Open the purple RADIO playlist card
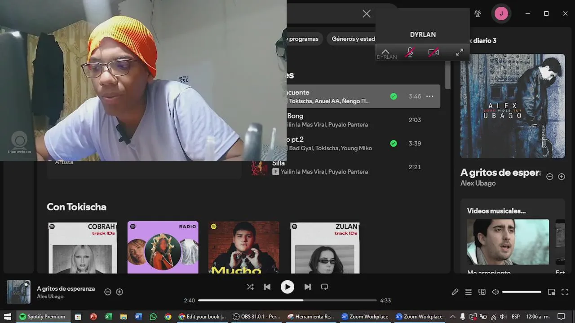This screenshot has height=323, width=575. click(163, 247)
